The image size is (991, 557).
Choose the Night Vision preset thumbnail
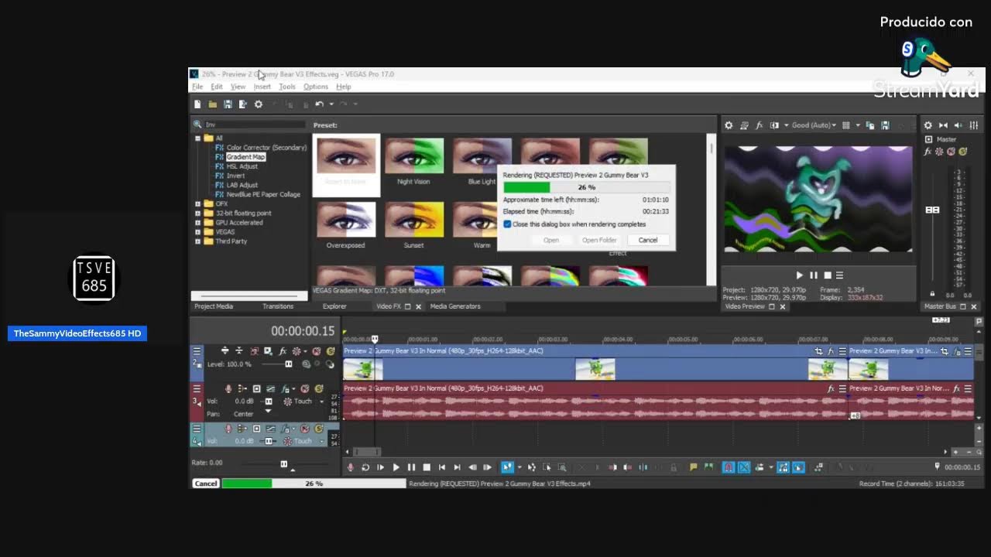click(x=414, y=157)
